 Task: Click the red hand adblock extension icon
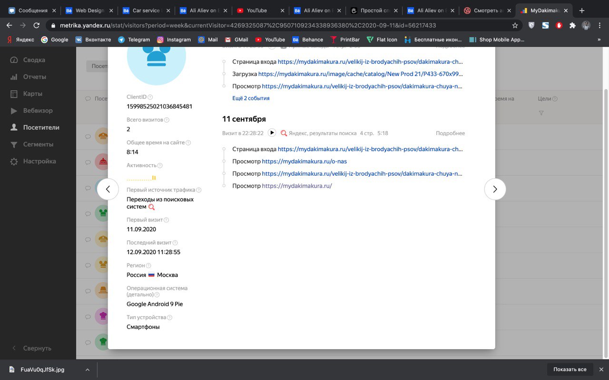(x=559, y=25)
